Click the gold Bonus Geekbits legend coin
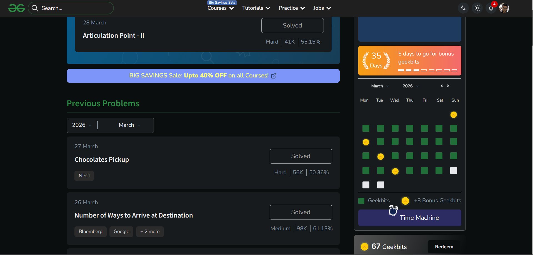 point(405,201)
